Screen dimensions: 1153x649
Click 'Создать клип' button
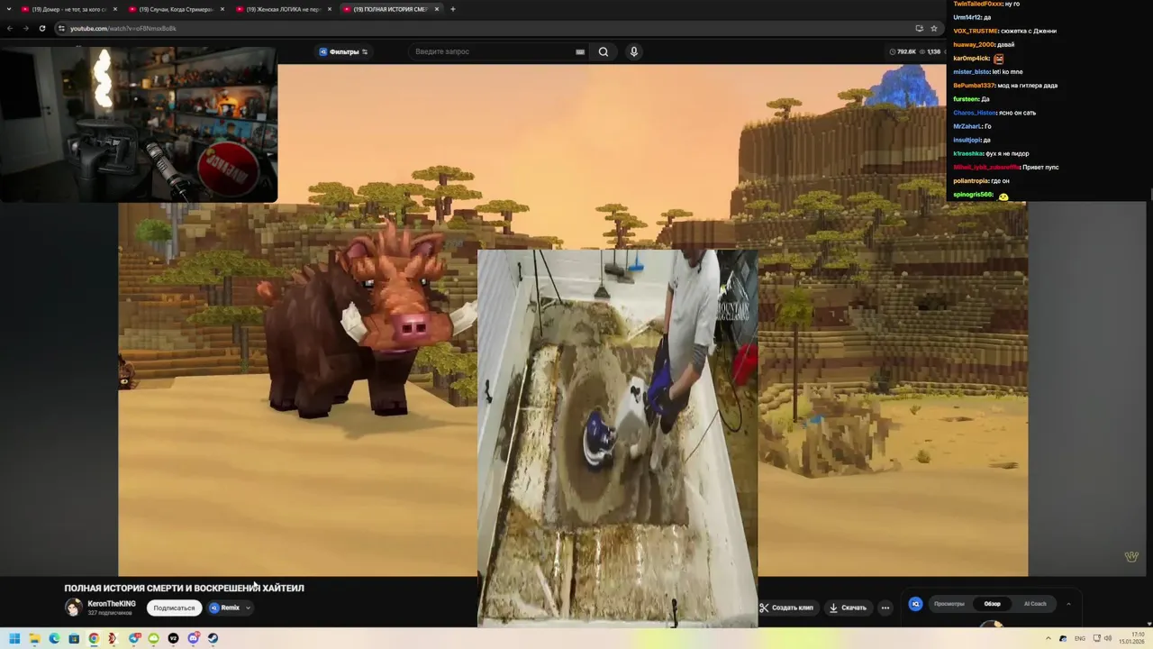tap(786, 608)
